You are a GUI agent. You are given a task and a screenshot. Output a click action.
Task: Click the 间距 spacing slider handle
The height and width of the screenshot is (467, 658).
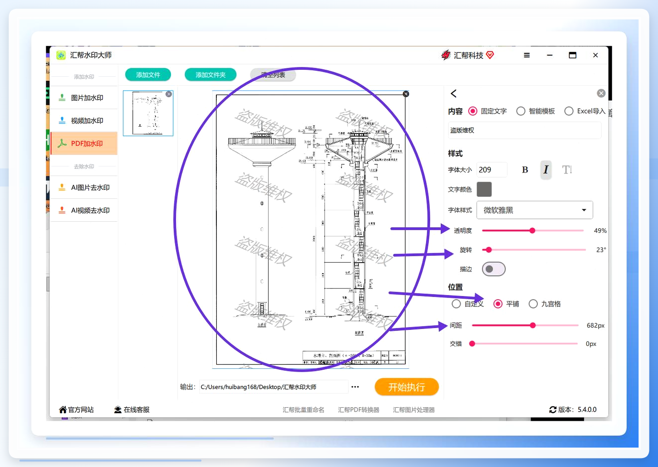(533, 325)
